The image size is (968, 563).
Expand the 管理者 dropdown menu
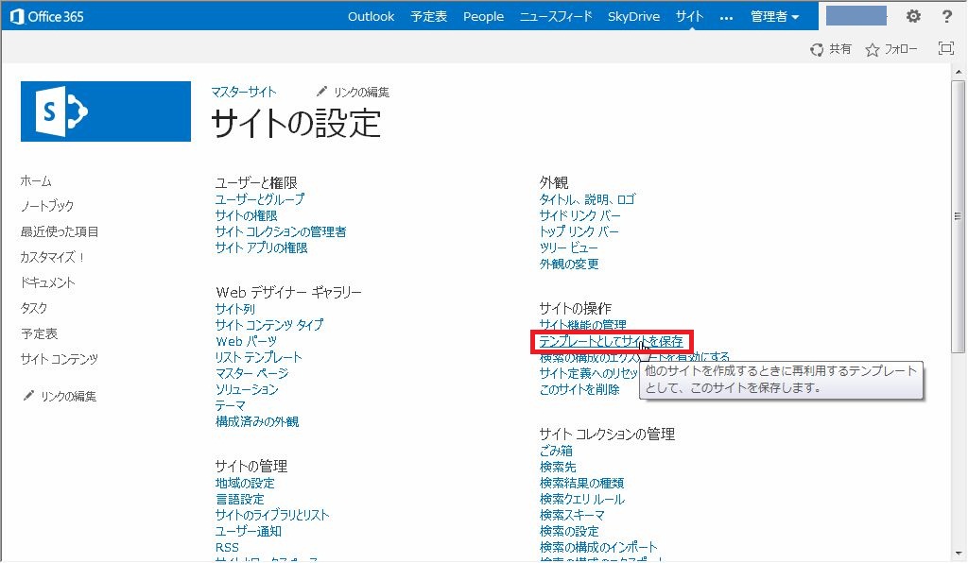click(775, 17)
